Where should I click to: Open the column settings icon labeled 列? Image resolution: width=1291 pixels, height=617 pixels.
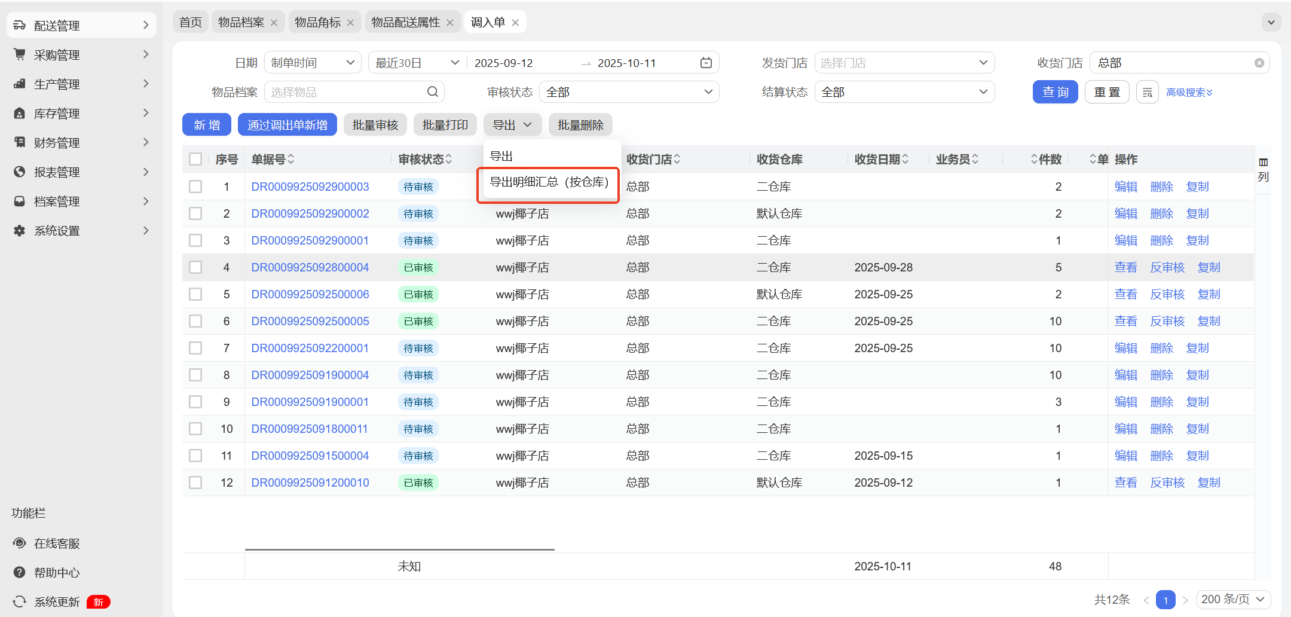pos(1263,169)
